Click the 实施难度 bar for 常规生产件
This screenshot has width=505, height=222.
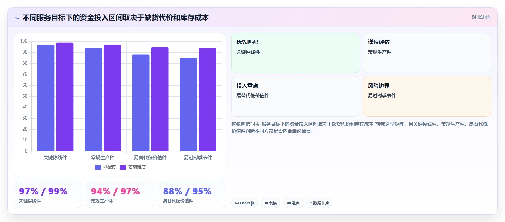pos(112,98)
